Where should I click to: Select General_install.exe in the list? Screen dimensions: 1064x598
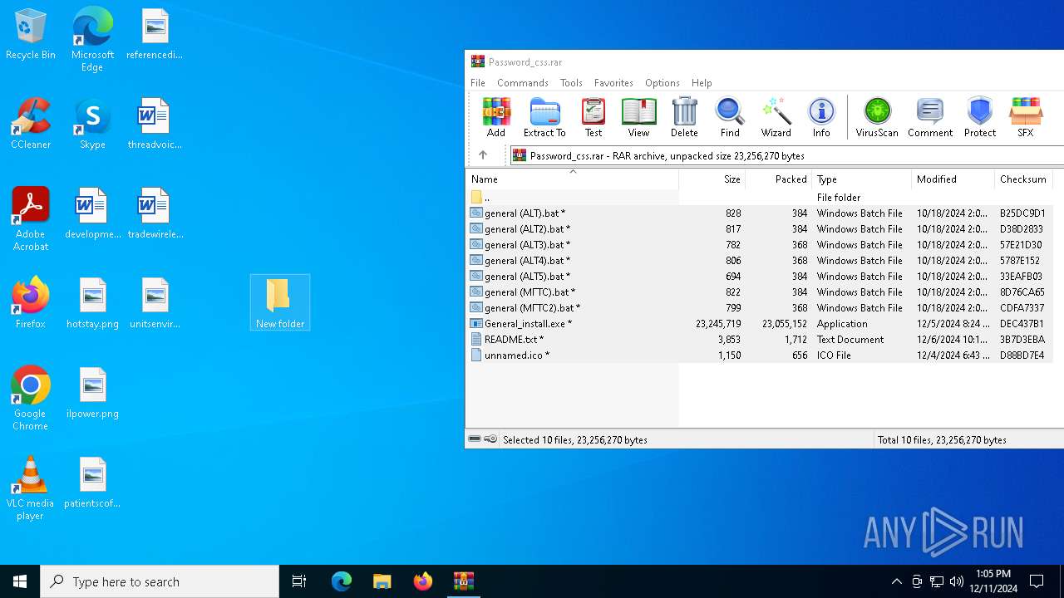click(759, 324)
